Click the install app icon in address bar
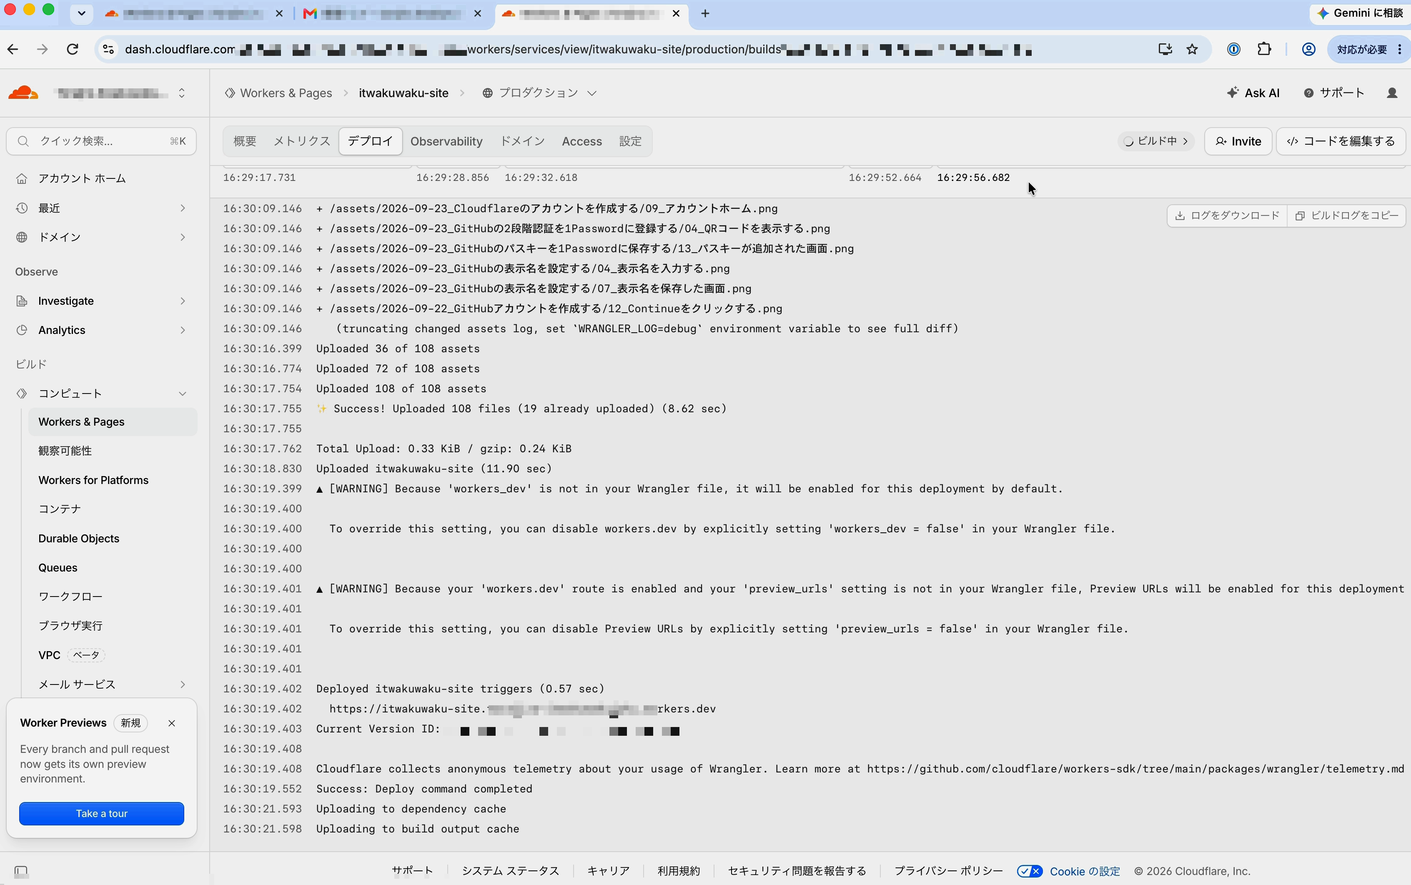The width and height of the screenshot is (1411, 885). (x=1165, y=50)
